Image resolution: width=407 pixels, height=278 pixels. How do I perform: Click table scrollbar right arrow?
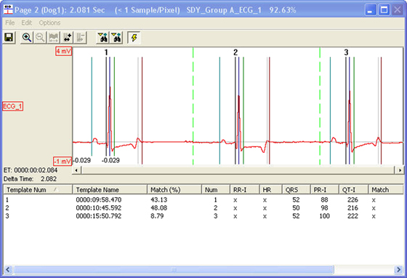(x=399, y=269)
